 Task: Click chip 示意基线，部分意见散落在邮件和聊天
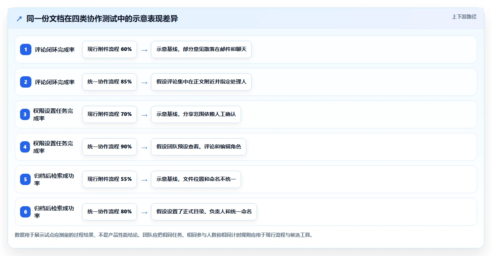201,49
